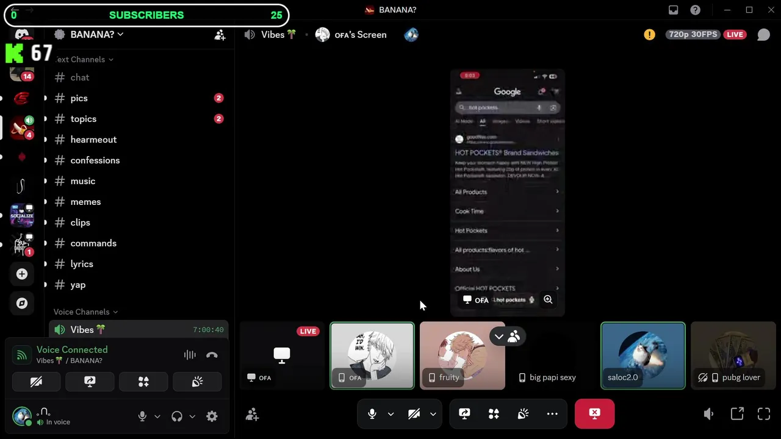
Task: Zoom the stream with magnifier icon
Action: point(548,299)
